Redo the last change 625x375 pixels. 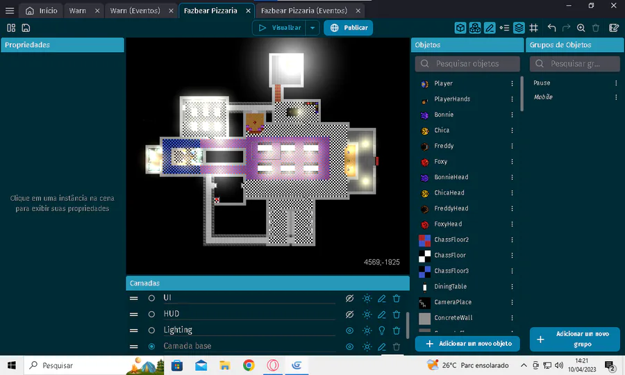(566, 28)
